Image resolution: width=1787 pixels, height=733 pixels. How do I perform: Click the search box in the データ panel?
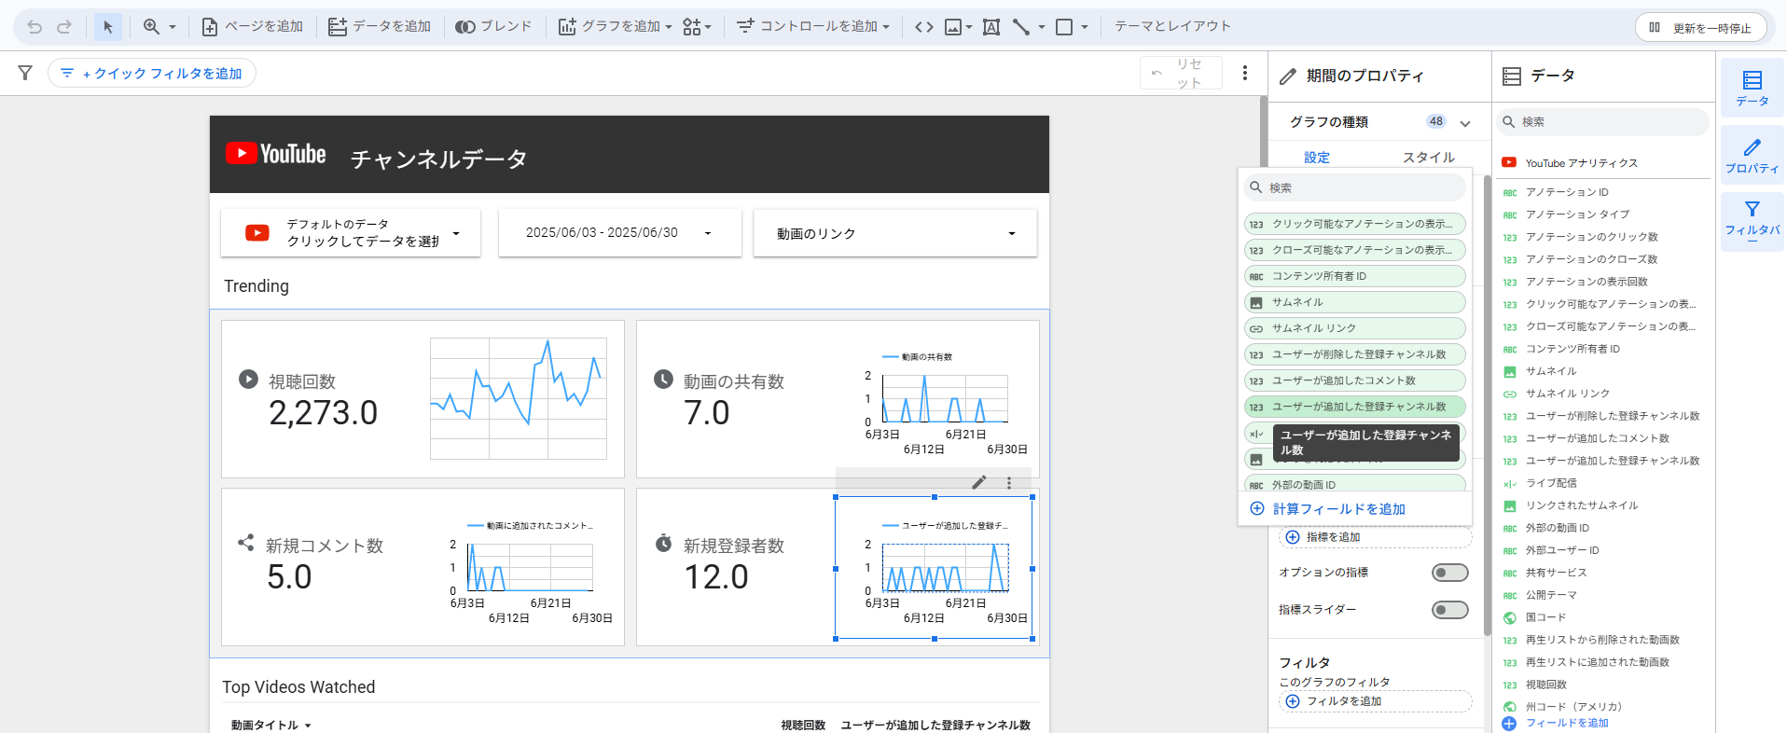[1603, 122]
